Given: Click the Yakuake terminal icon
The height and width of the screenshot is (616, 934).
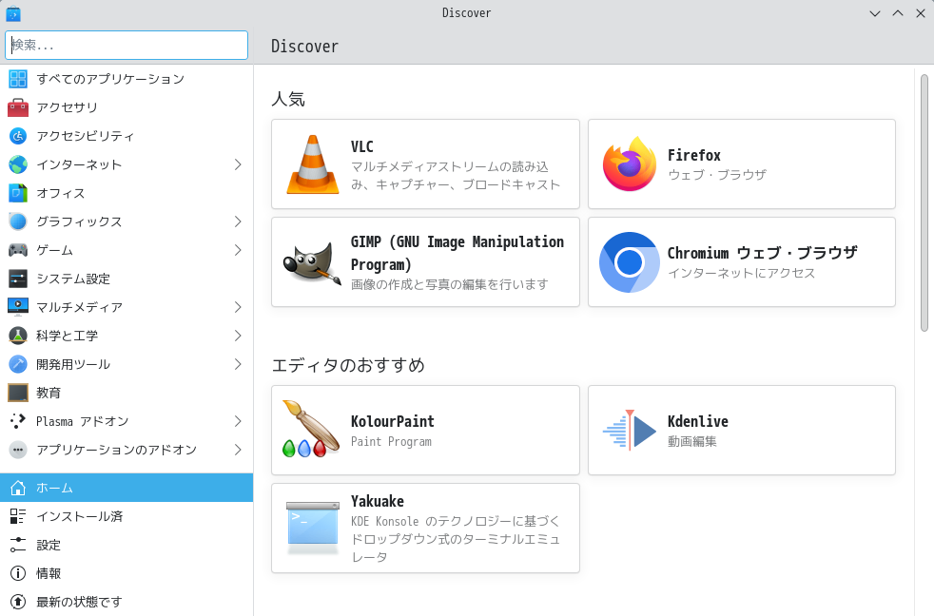Looking at the screenshot, I should [x=313, y=528].
